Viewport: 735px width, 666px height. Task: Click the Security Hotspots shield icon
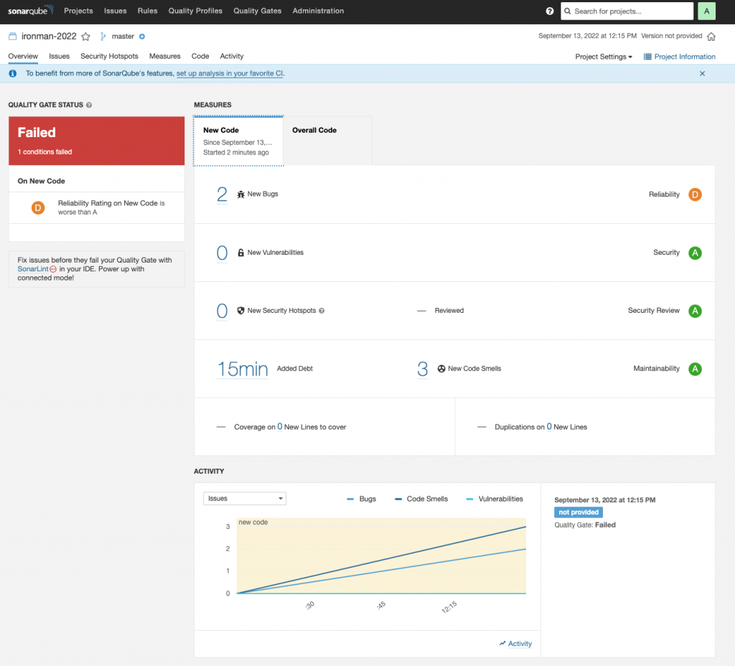(x=240, y=310)
